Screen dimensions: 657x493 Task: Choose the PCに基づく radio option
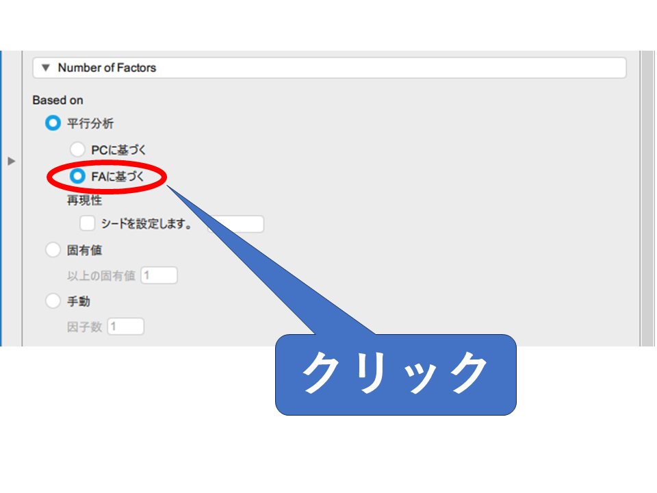point(78,149)
